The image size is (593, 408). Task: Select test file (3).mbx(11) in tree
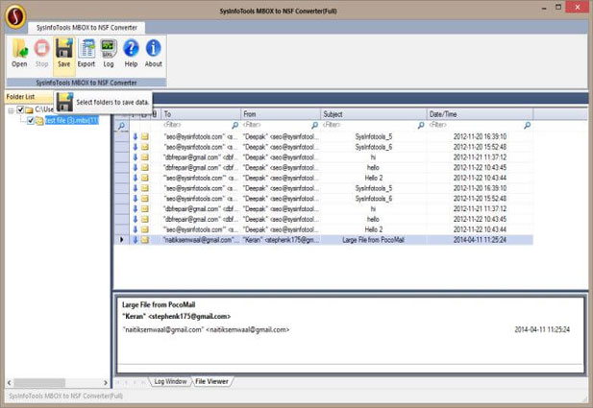tap(72, 121)
